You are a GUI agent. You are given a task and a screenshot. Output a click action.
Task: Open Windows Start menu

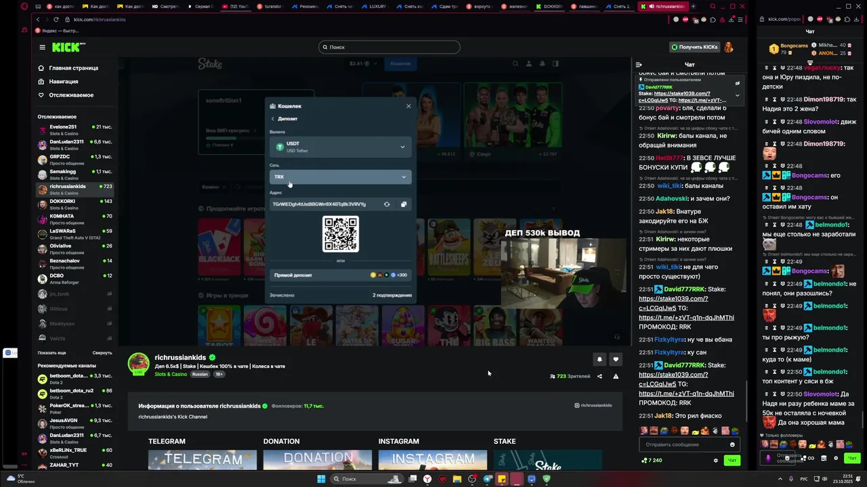pos(321,479)
